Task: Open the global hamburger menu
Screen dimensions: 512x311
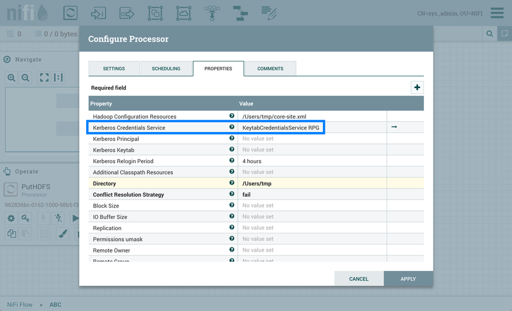Action: pyautogui.click(x=497, y=13)
